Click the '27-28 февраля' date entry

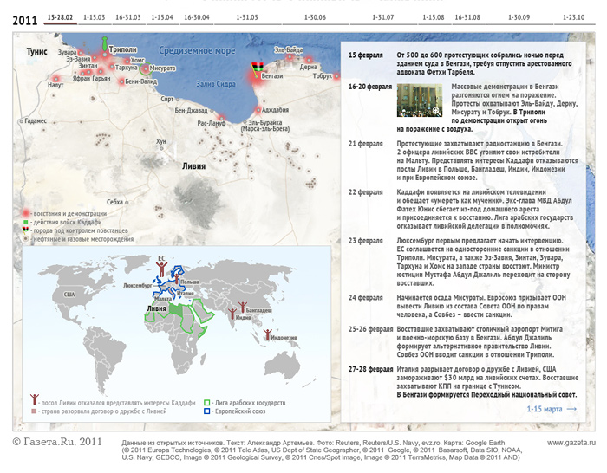370,369
